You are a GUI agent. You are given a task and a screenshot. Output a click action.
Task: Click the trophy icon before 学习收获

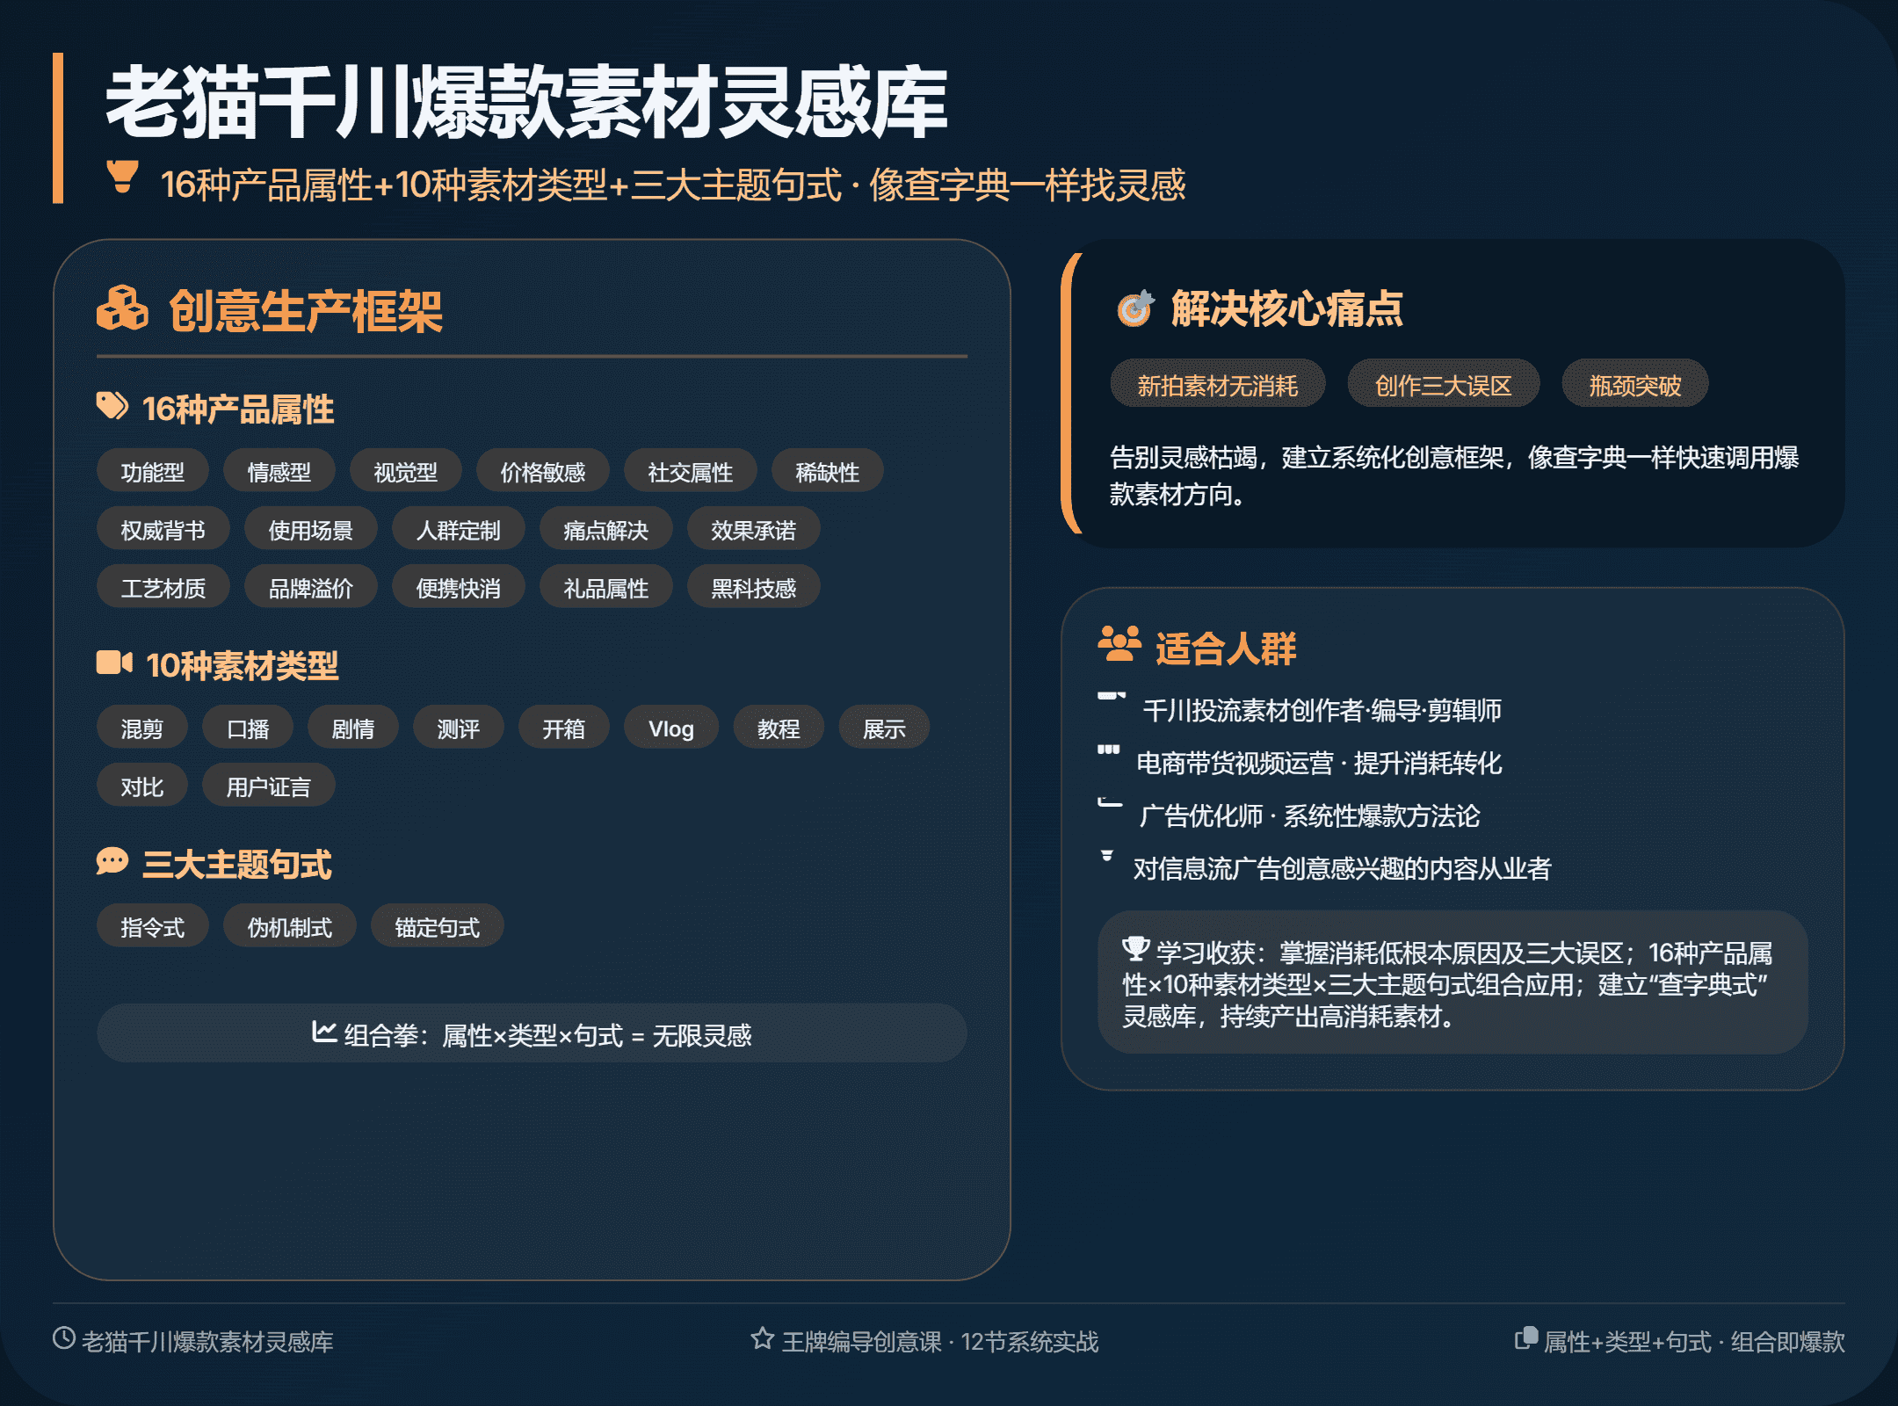pyautogui.click(x=1135, y=949)
